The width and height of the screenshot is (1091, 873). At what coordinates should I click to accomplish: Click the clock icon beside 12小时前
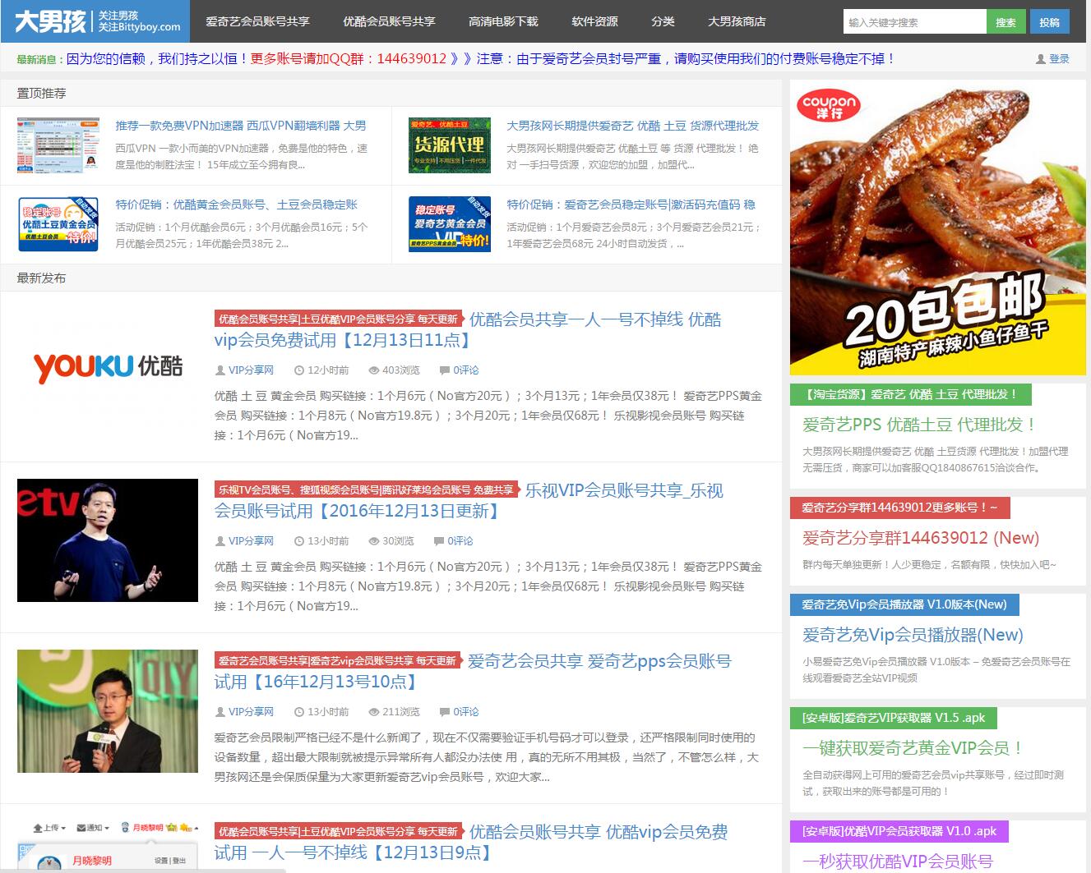point(299,370)
